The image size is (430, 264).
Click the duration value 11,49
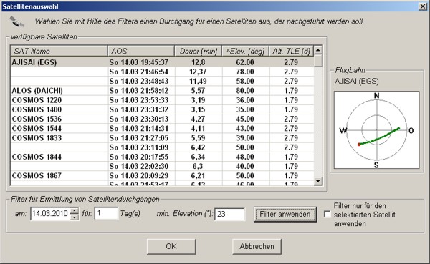[x=198, y=82]
